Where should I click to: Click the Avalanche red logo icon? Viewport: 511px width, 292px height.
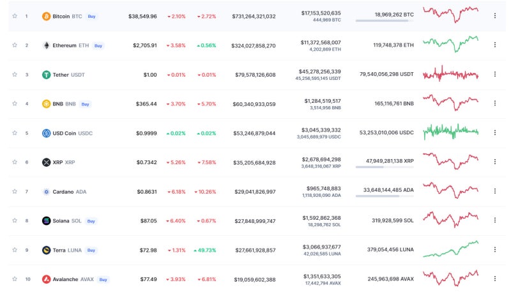coord(46,279)
